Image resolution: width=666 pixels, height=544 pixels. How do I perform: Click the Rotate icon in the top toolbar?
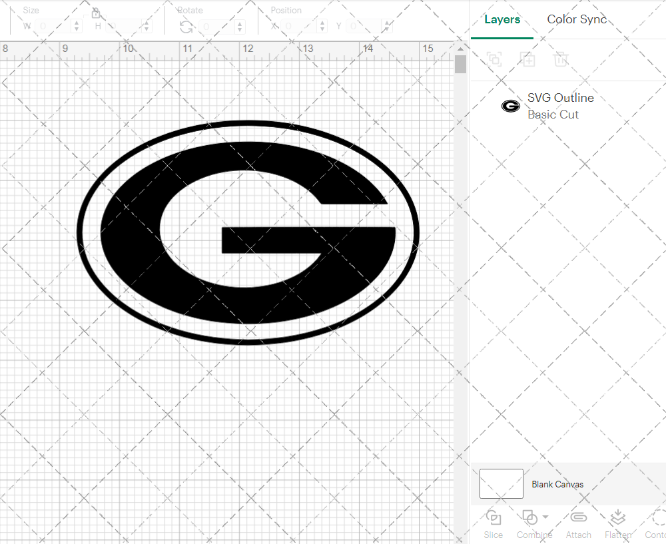click(186, 25)
